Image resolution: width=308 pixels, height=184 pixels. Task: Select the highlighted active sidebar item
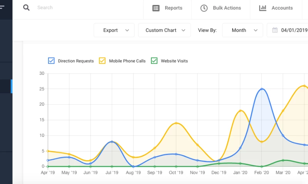(6, 86)
